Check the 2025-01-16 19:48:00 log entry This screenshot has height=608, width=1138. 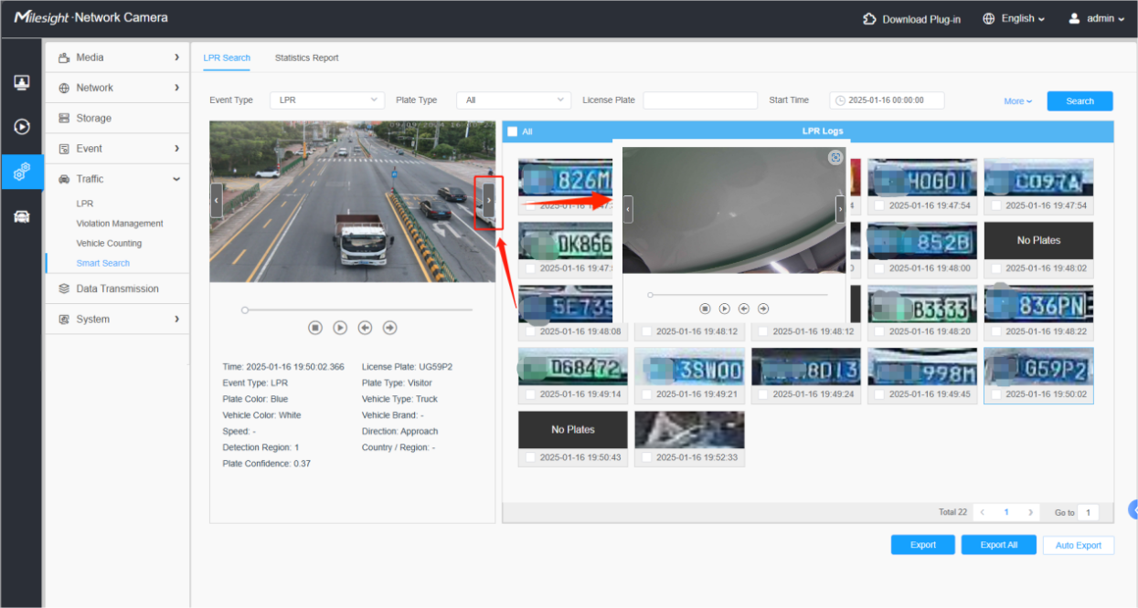879,269
